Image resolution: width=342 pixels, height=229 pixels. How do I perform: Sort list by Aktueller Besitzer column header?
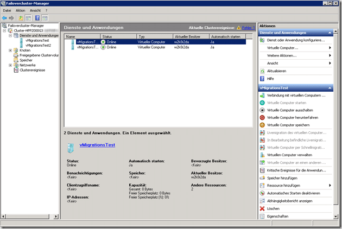click(191, 36)
